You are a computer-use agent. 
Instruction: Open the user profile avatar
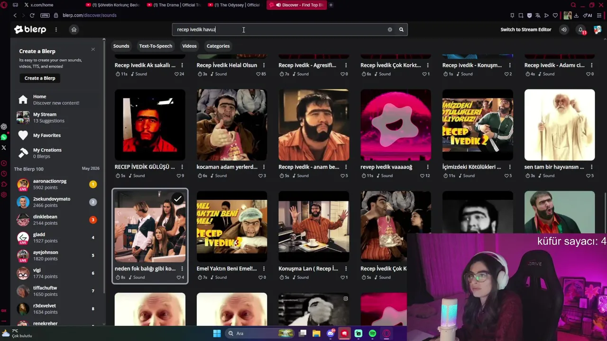598,29
